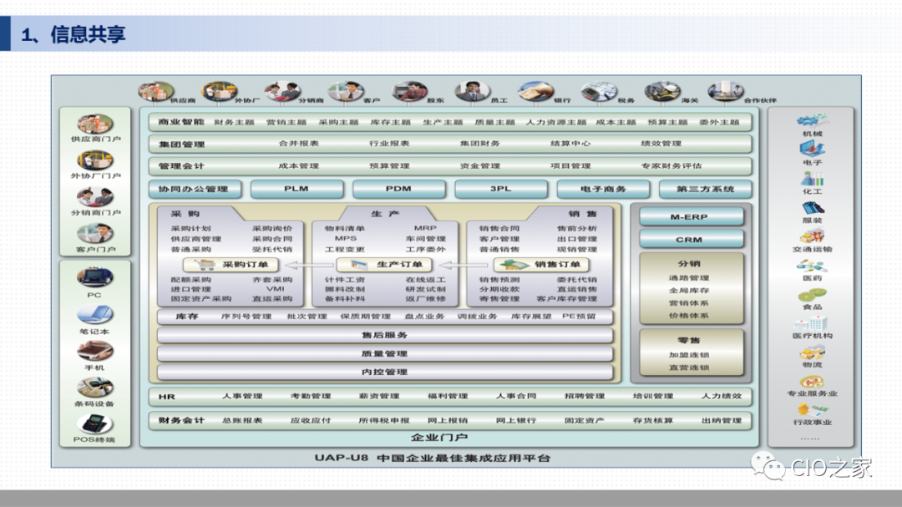Click 通路管理 under 分销
This screenshot has width=902, height=507.
click(x=689, y=277)
